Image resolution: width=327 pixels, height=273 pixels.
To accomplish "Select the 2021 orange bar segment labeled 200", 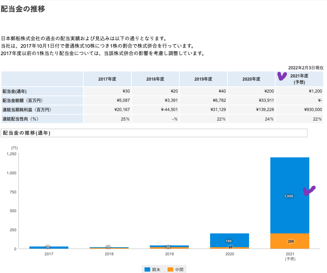I will tap(290, 241).
